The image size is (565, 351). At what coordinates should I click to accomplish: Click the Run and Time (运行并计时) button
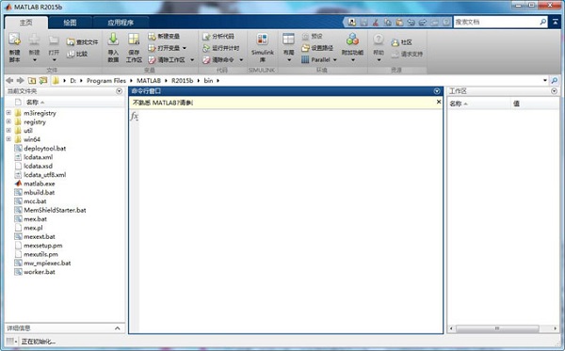(221, 48)
